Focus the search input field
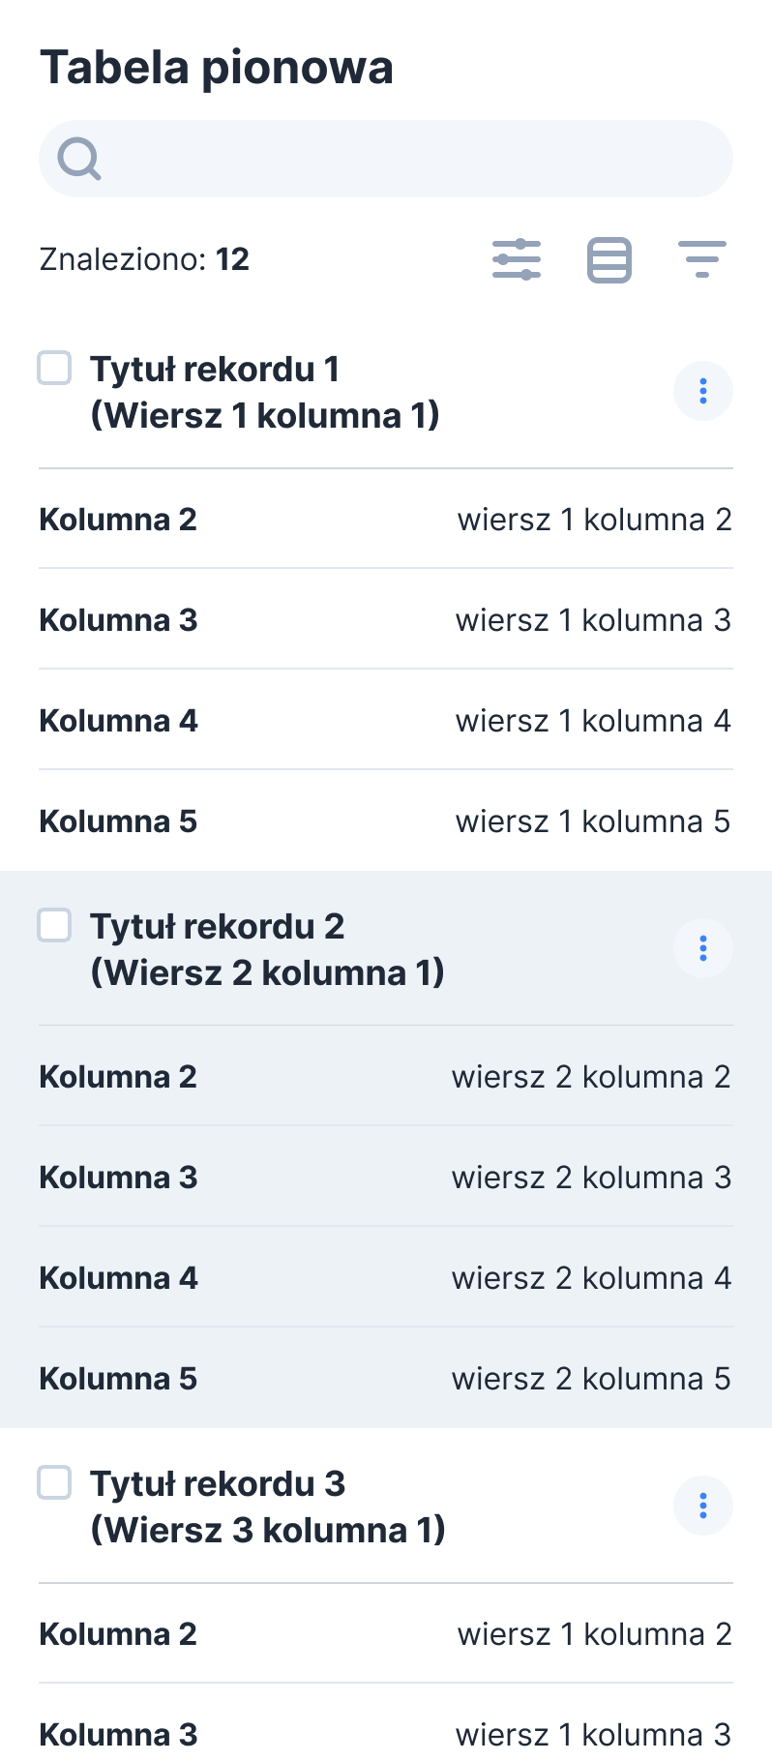Image resolution: width=772 pixels, height=1761 pixels. point(406,159)
